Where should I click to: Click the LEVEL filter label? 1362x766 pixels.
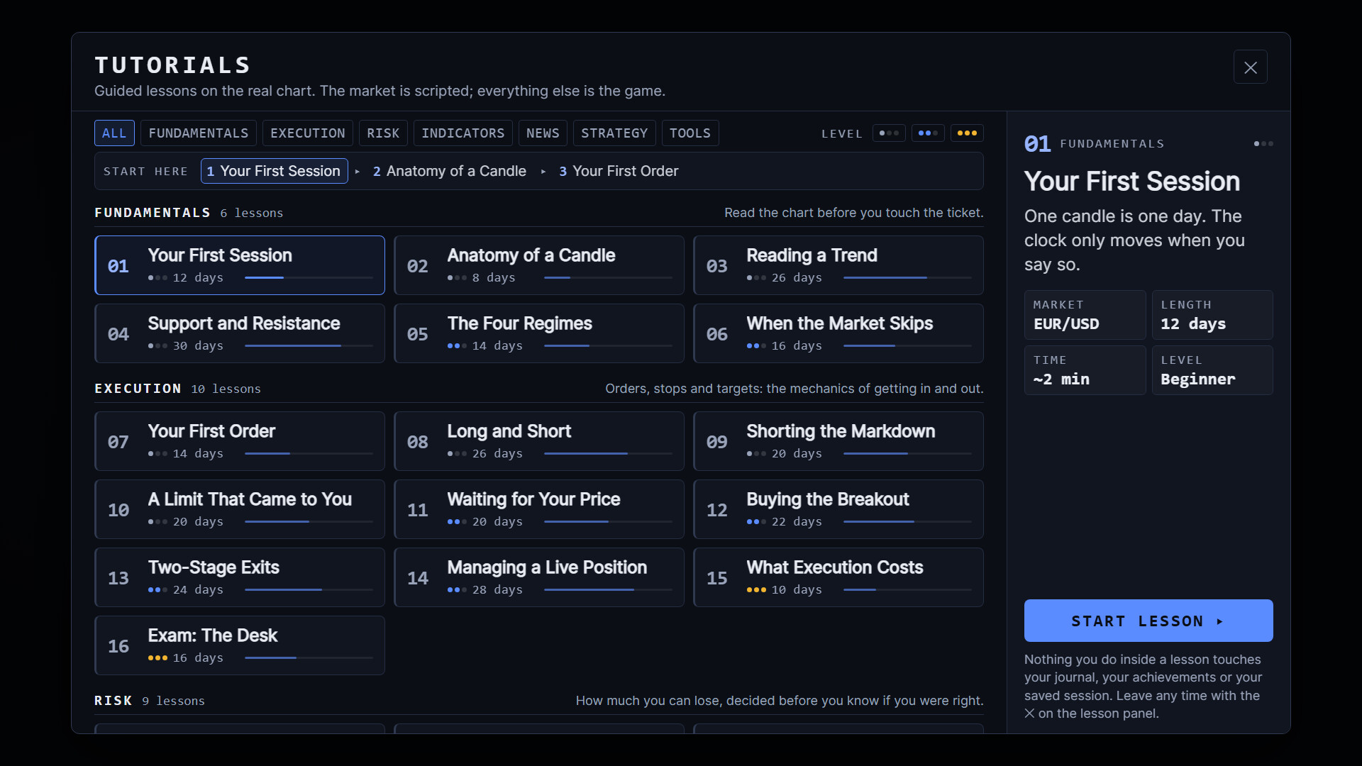coord(842,134)
